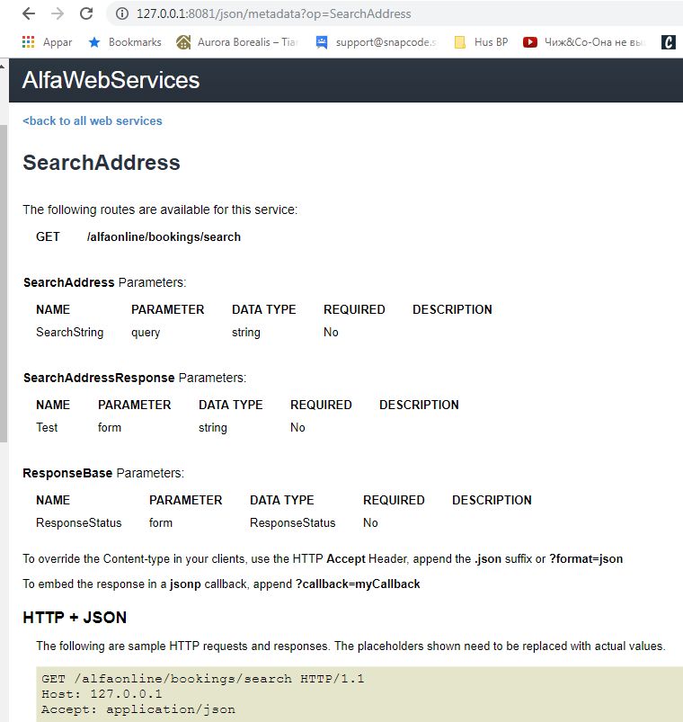This screenshot has width=683, height=722.
Task: Open the black C icon bookmark
Action: tap(669, 42)
